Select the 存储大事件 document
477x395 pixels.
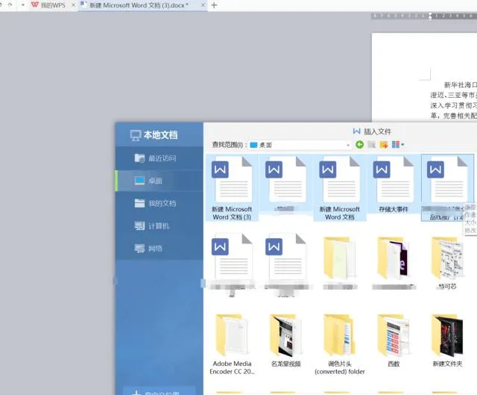(x=394, y=184)
